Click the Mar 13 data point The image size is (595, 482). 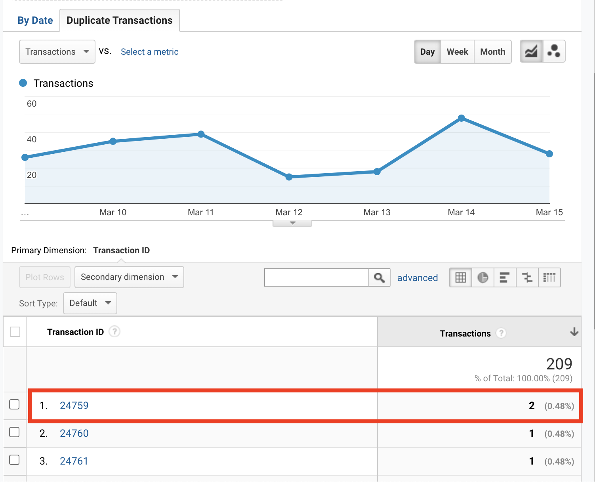coord(377,172)
